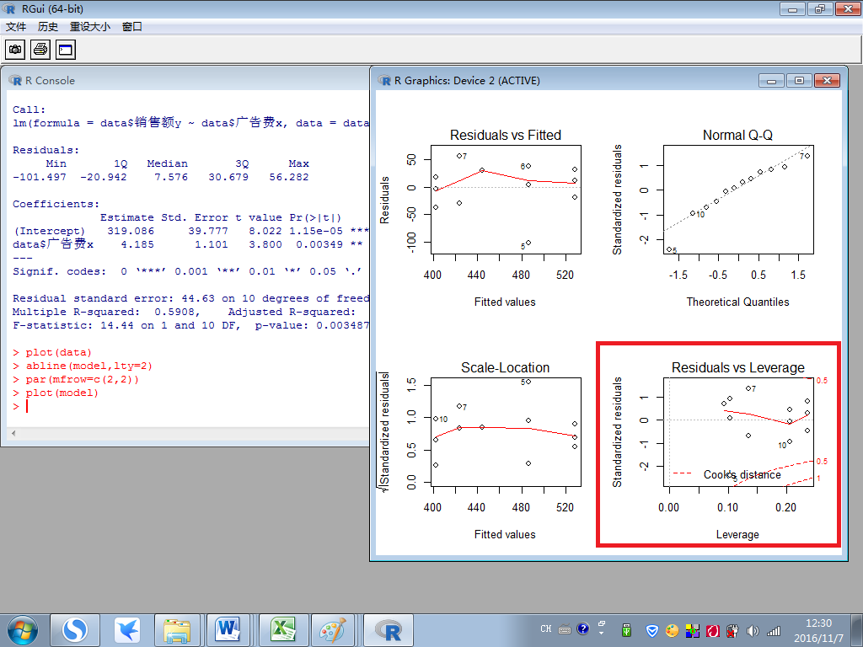
Task: Click the volume speaker tray icon
Action: [753, 630]
